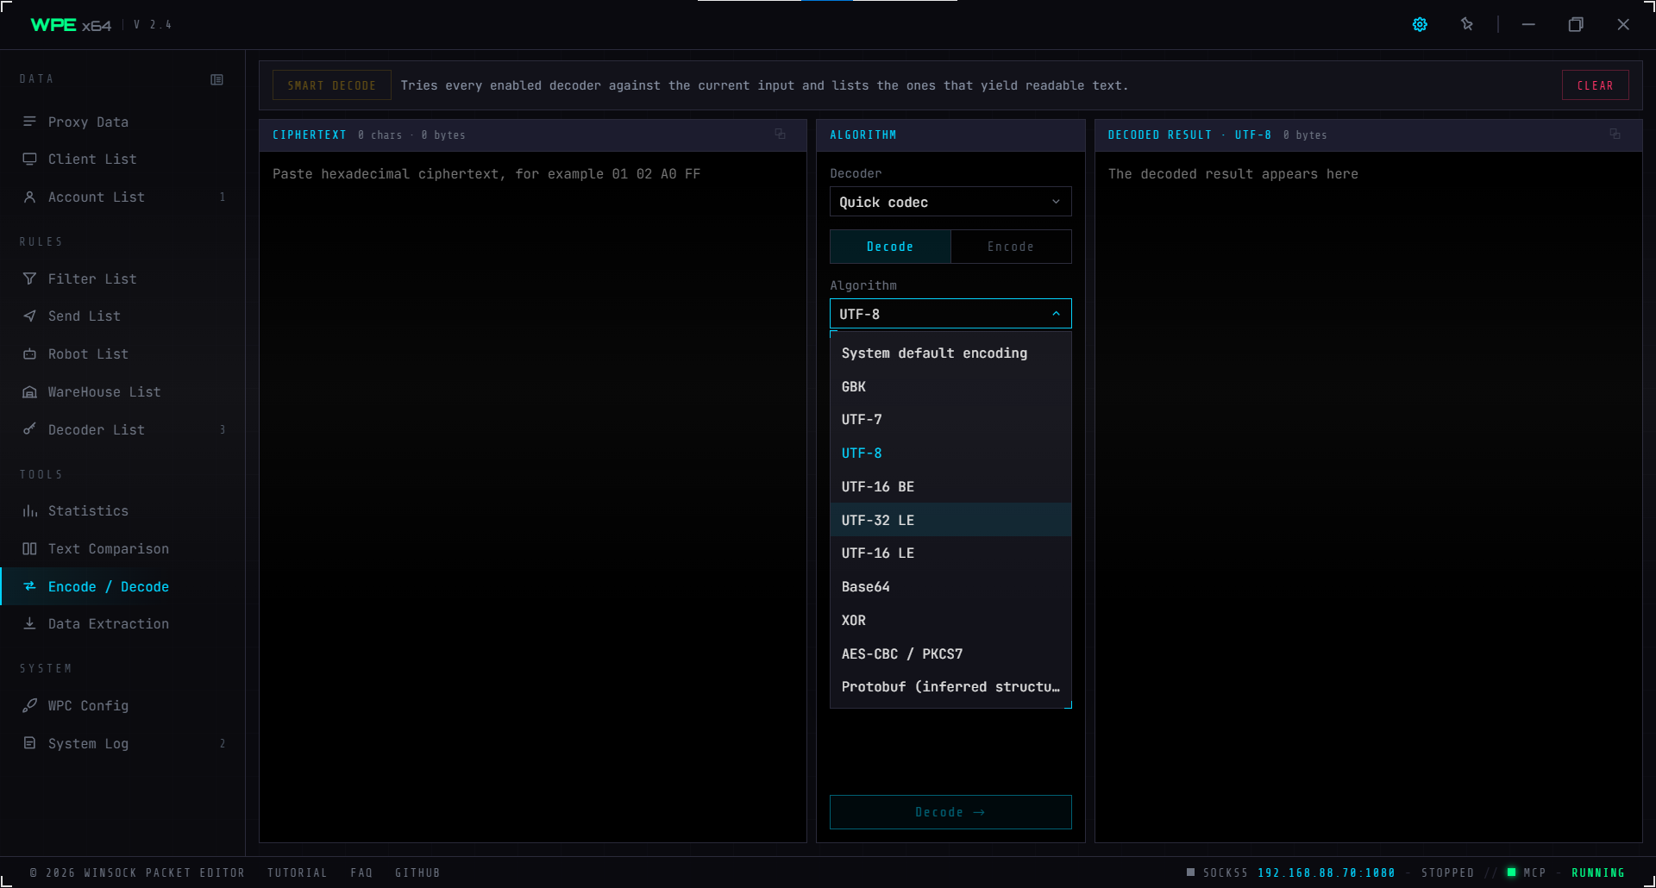The image size is (1656, 888).
Task: Collapse the sidebar using the Data panel icon
Action: pos(216,79)
